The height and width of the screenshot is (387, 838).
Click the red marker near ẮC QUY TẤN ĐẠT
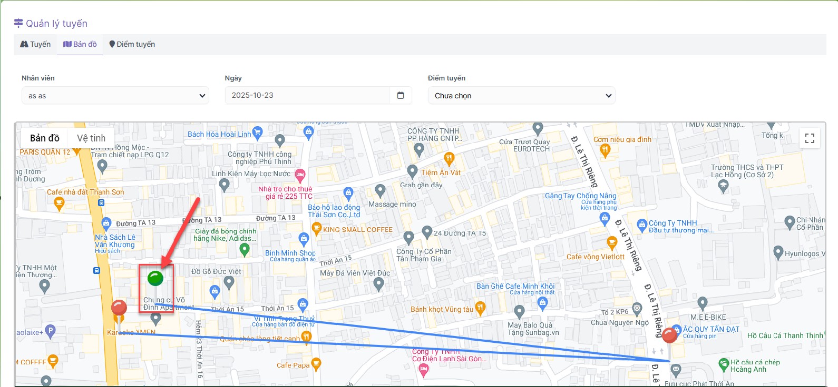(x=669, y=335)
